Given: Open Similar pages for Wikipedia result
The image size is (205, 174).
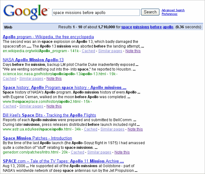Looking at the screenshot, I should tap(110, 51).
